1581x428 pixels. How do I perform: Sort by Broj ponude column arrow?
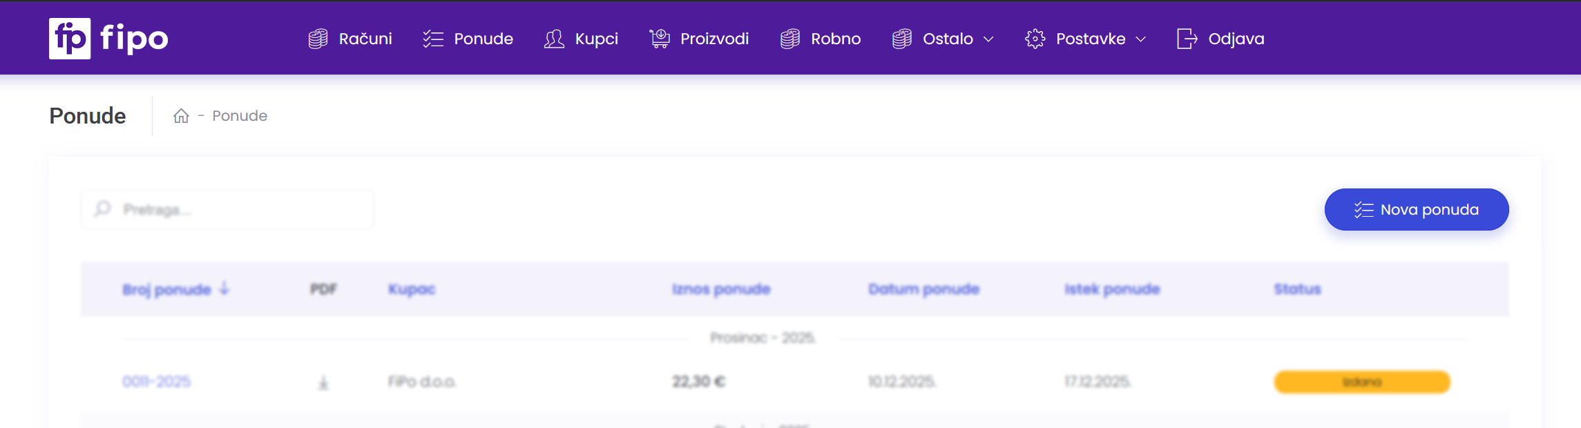(224, 289)
